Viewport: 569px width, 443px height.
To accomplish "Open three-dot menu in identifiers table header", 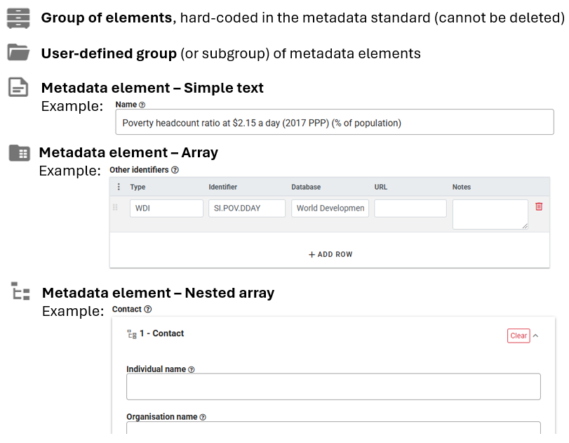I will pos(118,187).
